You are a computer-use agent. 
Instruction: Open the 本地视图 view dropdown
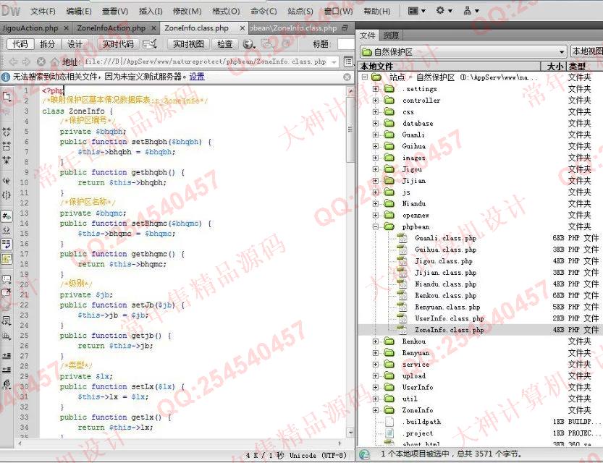click(x=586, y=51)
